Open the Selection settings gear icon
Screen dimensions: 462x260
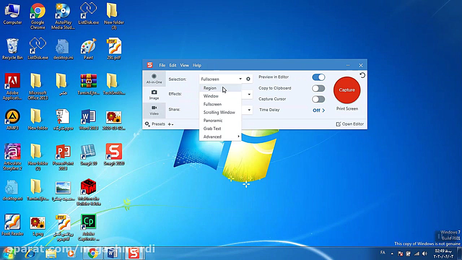pyautogui.click(x=248, y=79)
